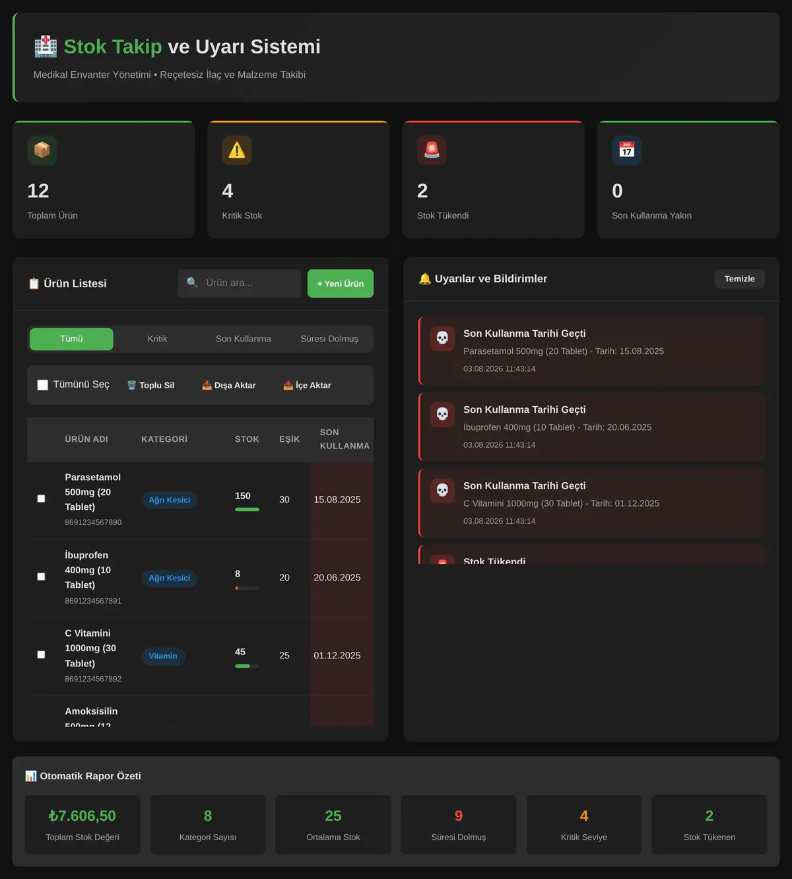Toggle the Tümünü Seç checkbox
792x879 pixels.
[x=43, y=385]
